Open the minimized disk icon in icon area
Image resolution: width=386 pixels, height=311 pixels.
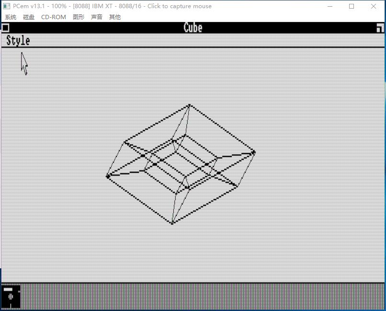coord(11,297)
